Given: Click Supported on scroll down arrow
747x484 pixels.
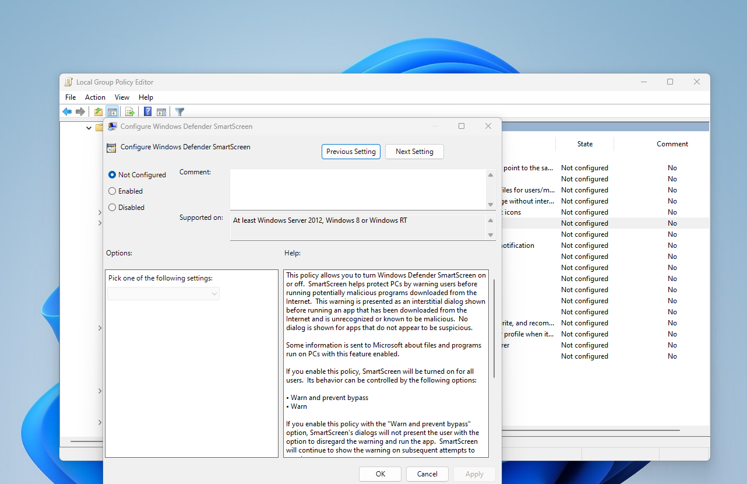Looking at the screenshot, I should [x=491, y=234].
